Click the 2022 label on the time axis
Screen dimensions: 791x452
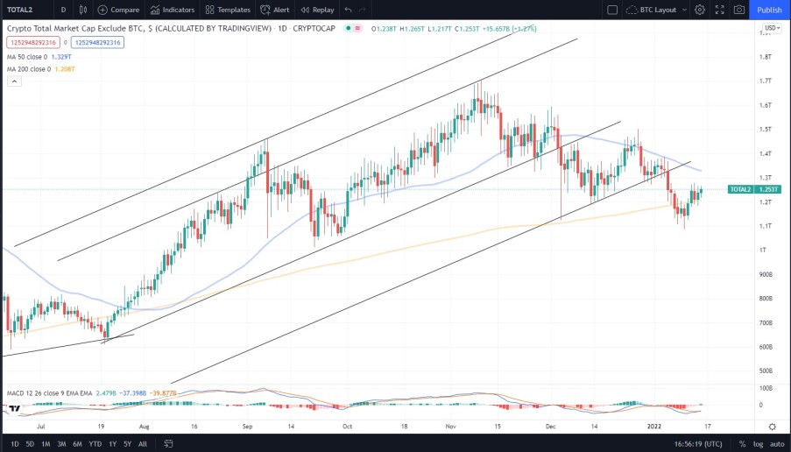pyautogui.click(x=653, y=427)
